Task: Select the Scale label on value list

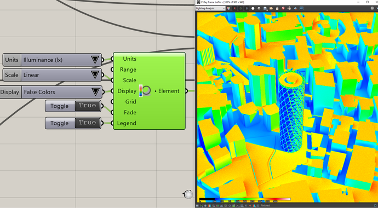Action: tap(12, 74)
